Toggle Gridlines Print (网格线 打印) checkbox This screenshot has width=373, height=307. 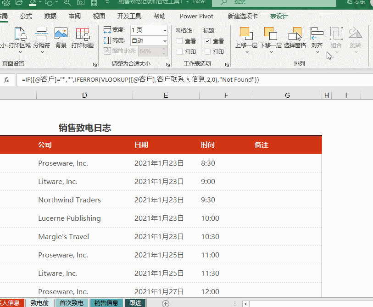(179, 52)
